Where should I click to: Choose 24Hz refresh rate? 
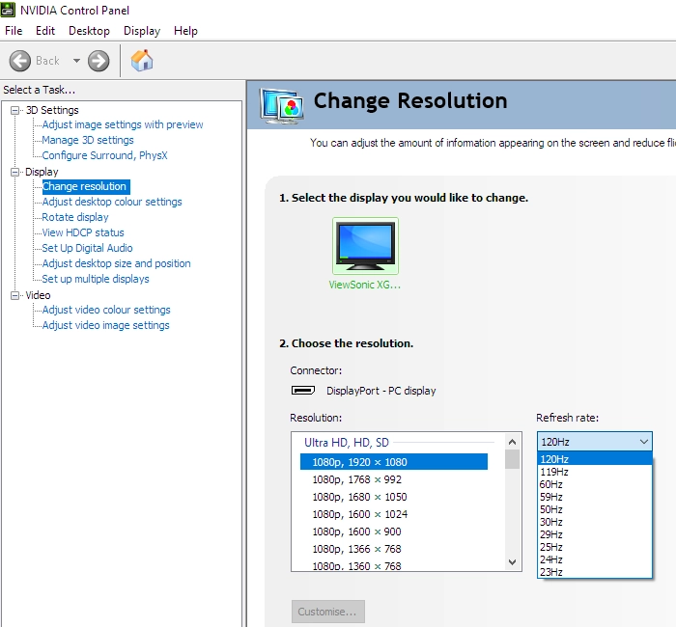coord(595,559)
